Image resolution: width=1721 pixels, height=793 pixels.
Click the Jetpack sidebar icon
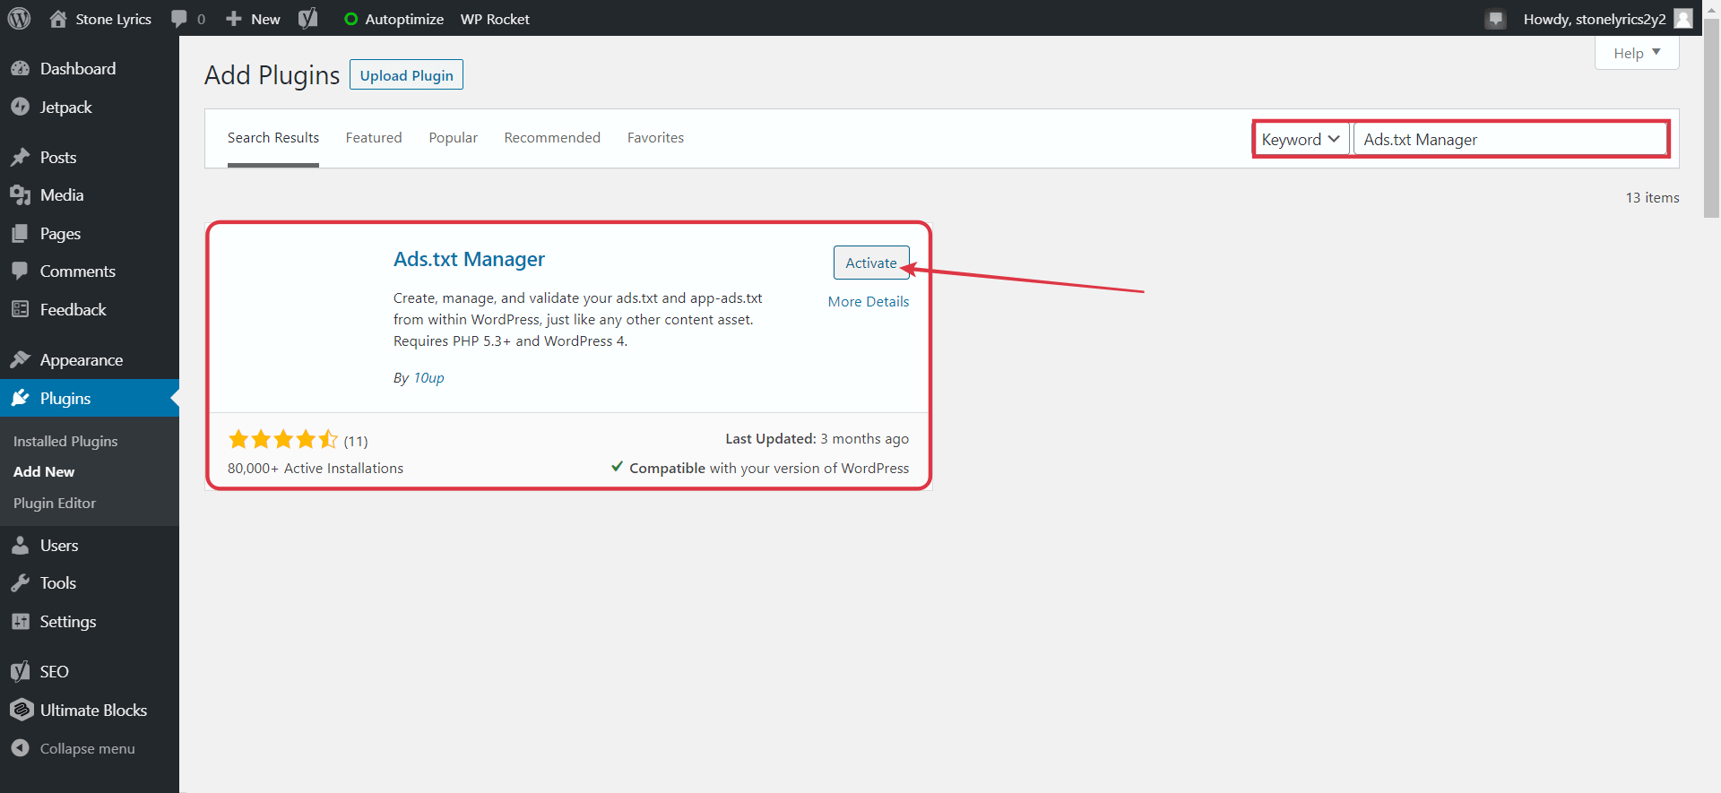[x=21, y=107]
